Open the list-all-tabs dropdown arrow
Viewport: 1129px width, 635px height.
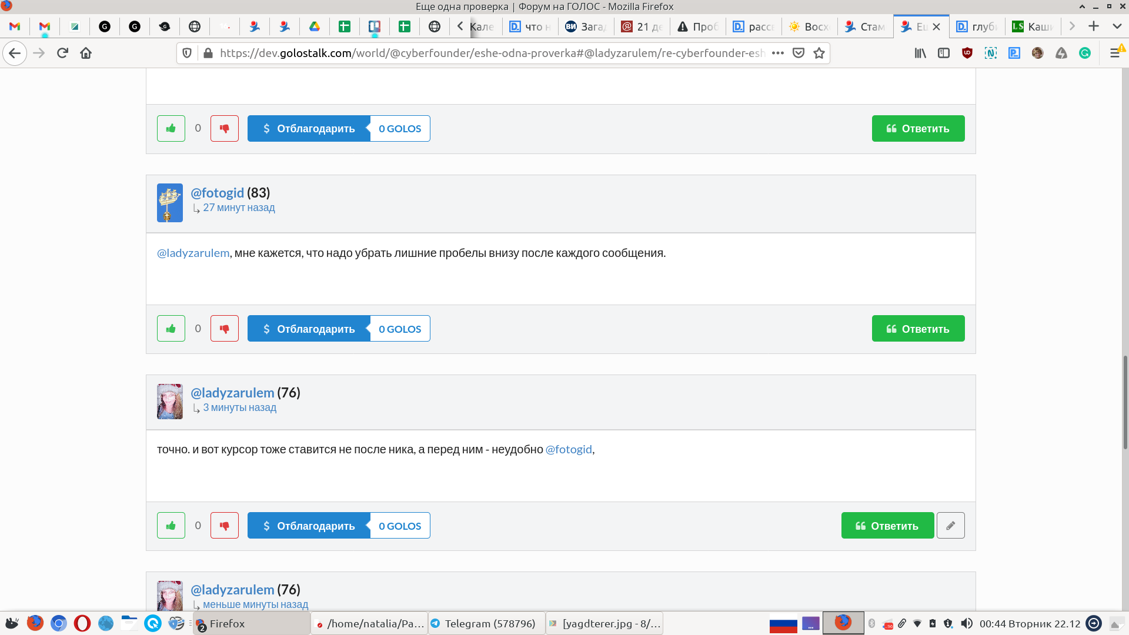pos(1117,26)
